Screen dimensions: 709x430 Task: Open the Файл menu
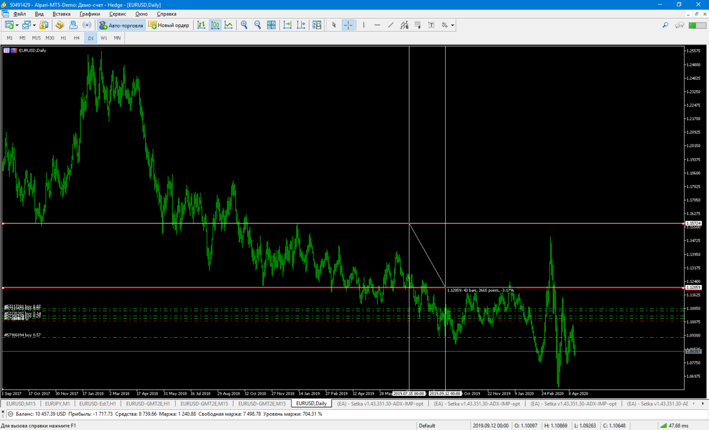click(19, 14)
